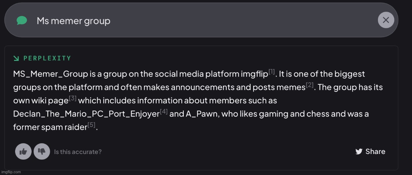The height and width of the screenshot is (175, 412).
Task: Open citation reference 1
Action: 272,72
